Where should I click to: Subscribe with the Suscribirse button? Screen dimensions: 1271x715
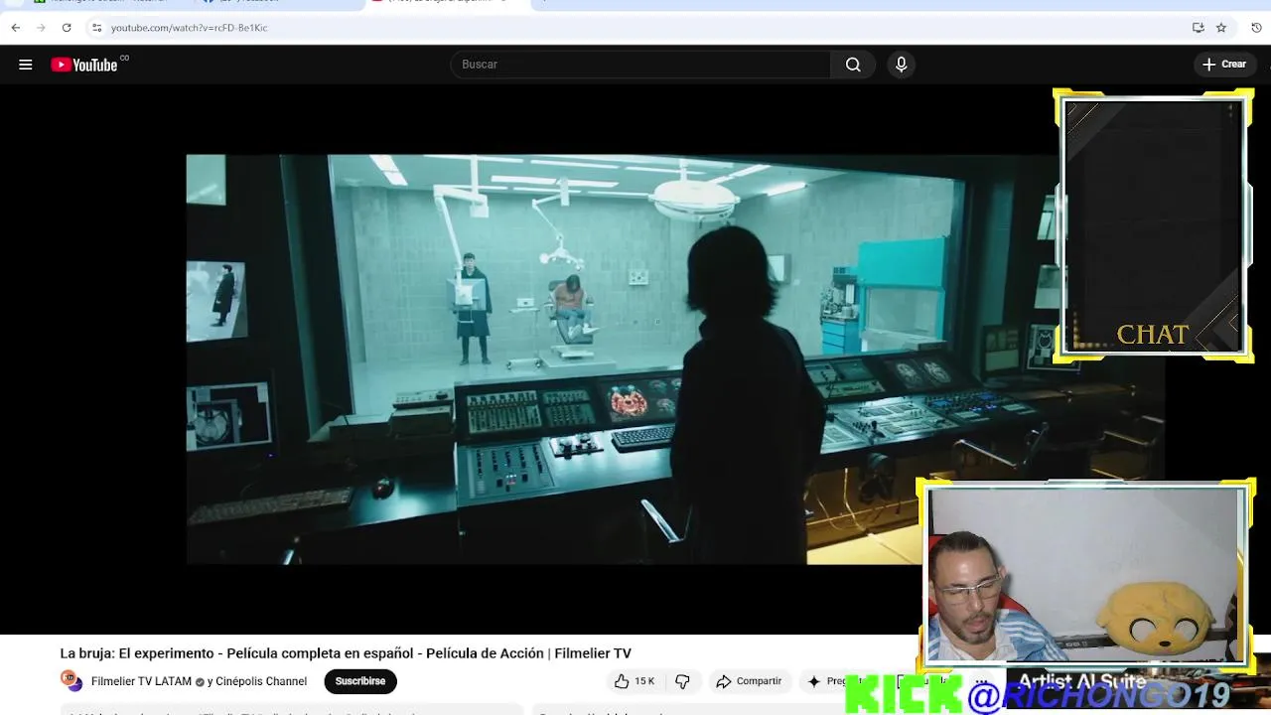tap(360, 681)
